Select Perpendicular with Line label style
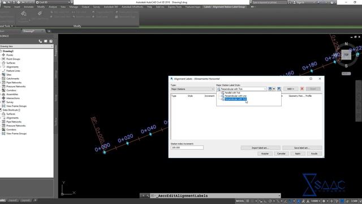Screen dimensions: 362x204 235,96
